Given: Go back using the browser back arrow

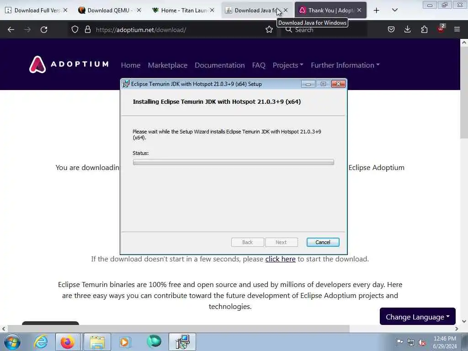Looking at the screenshot, I should pyautogui.click(x=11, y=30).
